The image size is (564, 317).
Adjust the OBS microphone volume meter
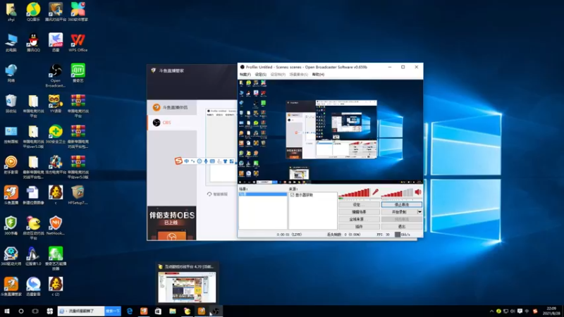pyautogui.click(x=355, y=193)
